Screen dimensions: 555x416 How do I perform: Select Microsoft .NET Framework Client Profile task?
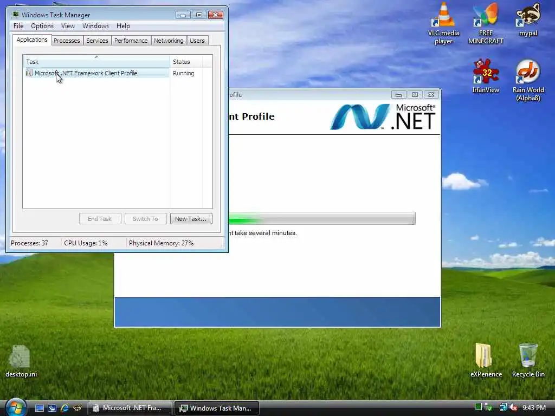point(96,73)
